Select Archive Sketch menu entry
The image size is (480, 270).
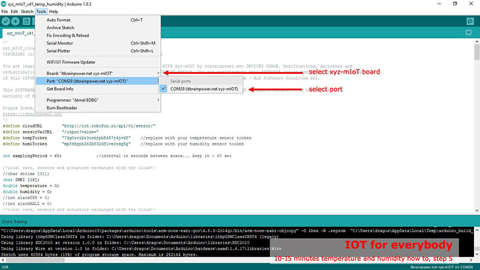[98, 28]
